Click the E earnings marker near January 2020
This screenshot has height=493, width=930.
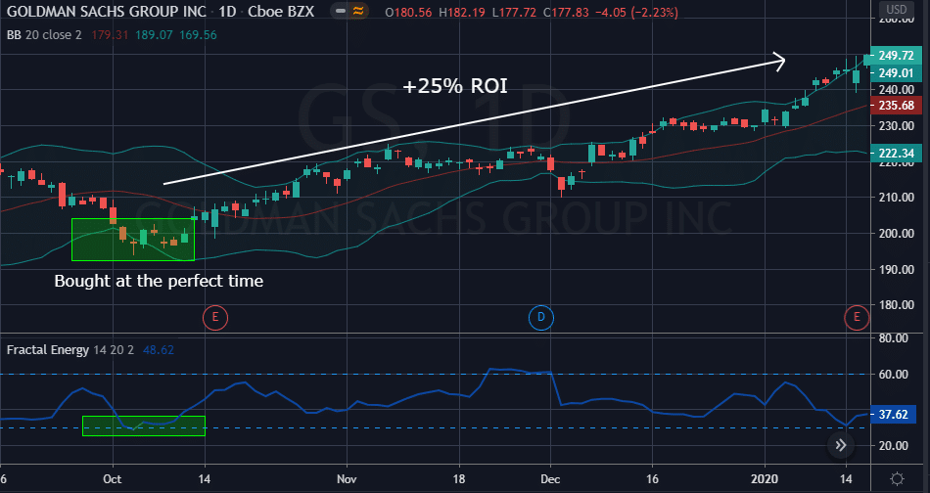pyautogui.click(x=857, y=318)
